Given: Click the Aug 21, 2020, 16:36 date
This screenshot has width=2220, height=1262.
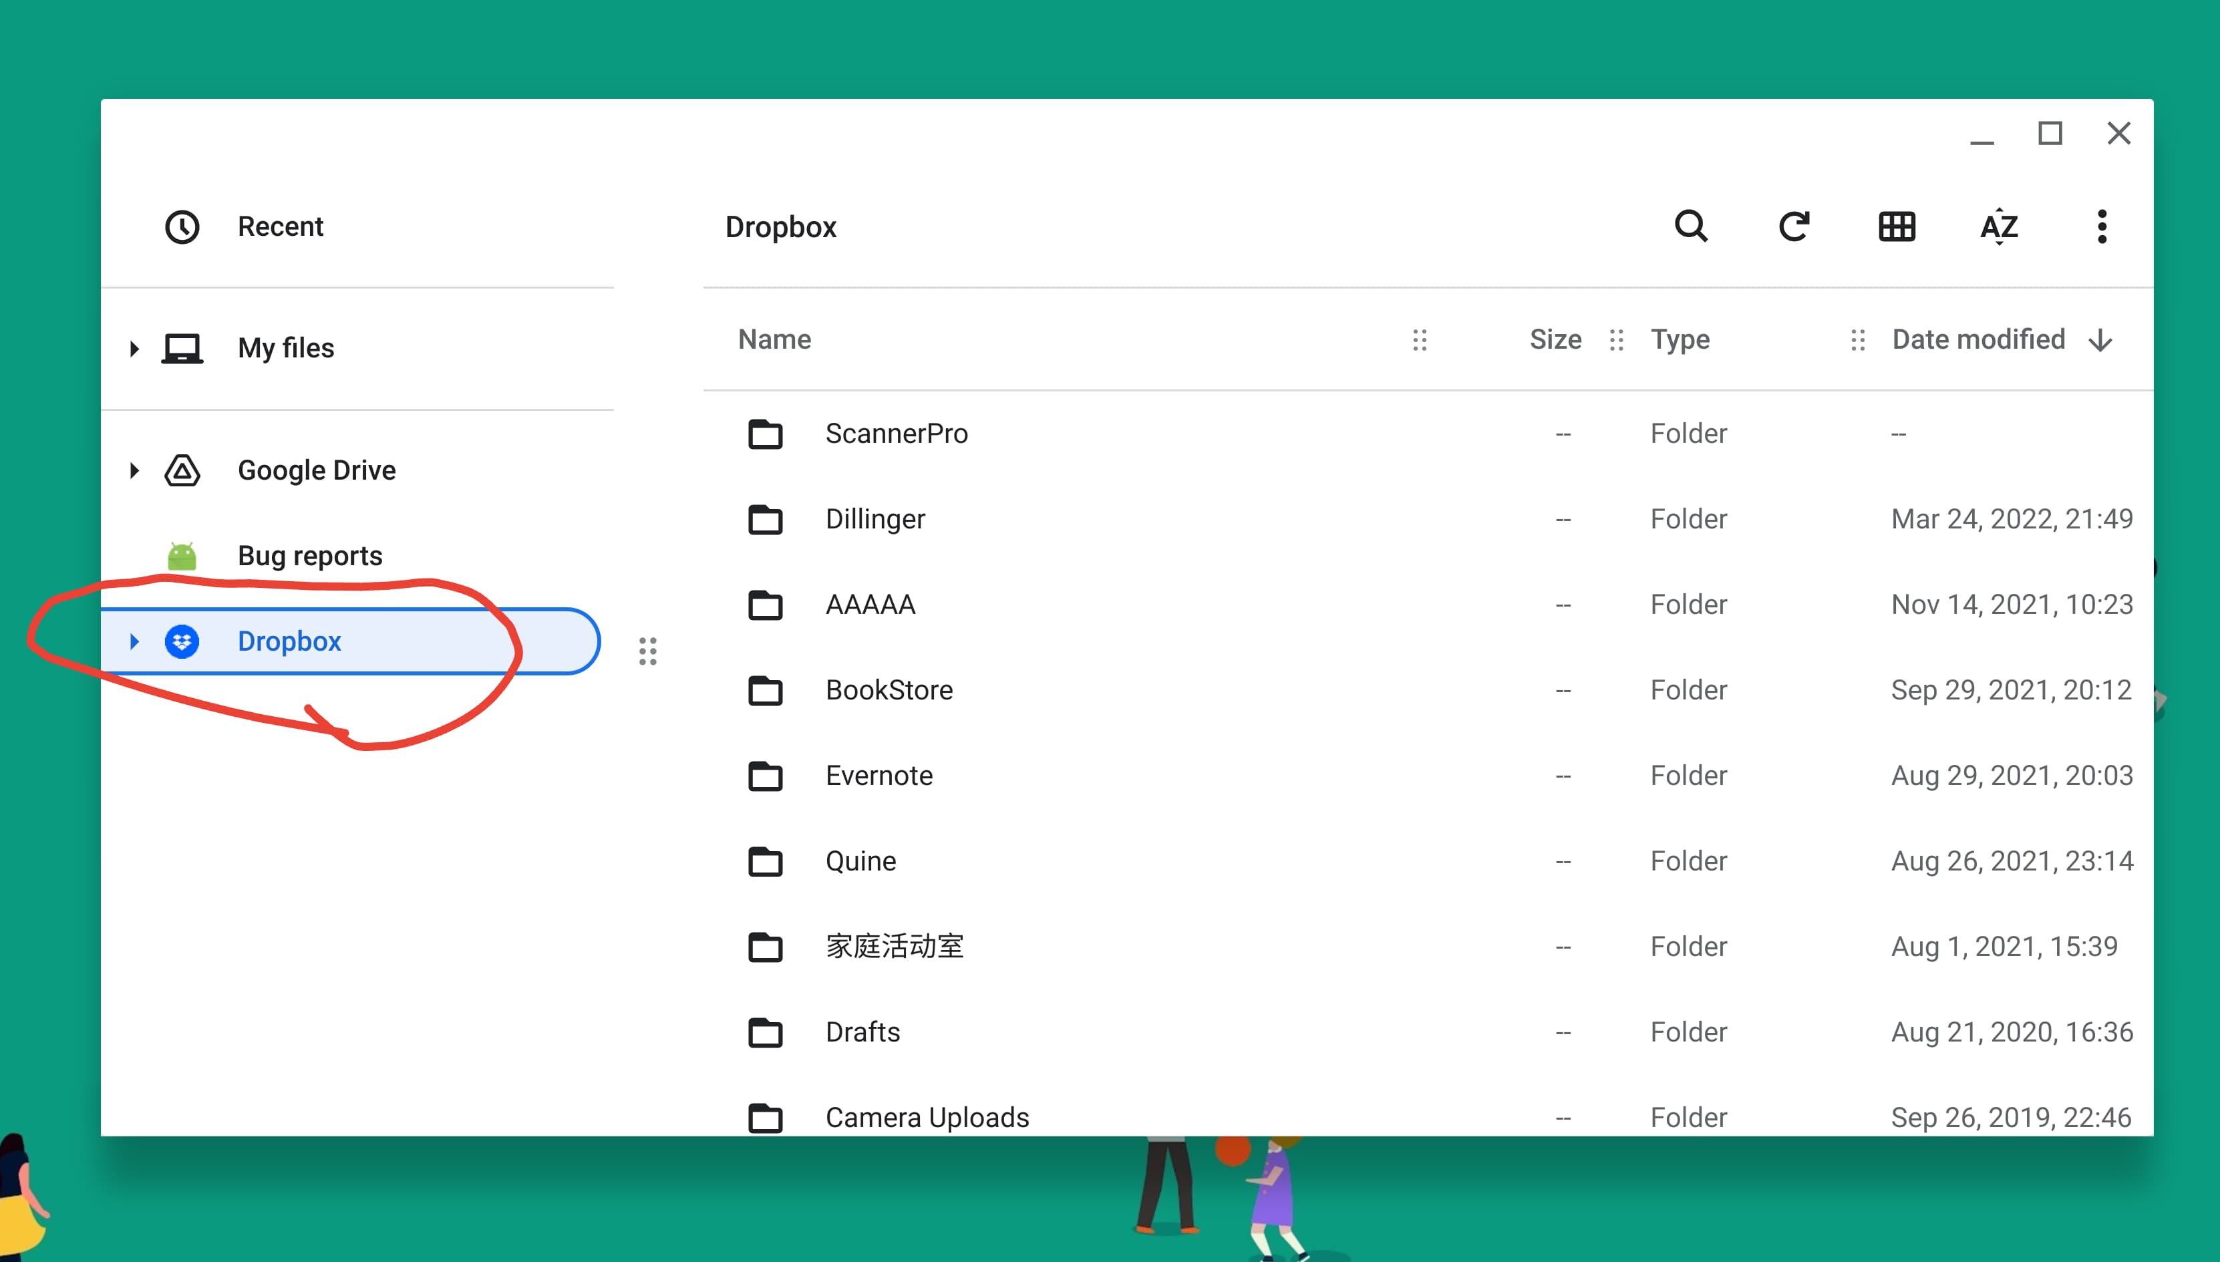Looking at the screenshot, I should tap(2011, 1032).
